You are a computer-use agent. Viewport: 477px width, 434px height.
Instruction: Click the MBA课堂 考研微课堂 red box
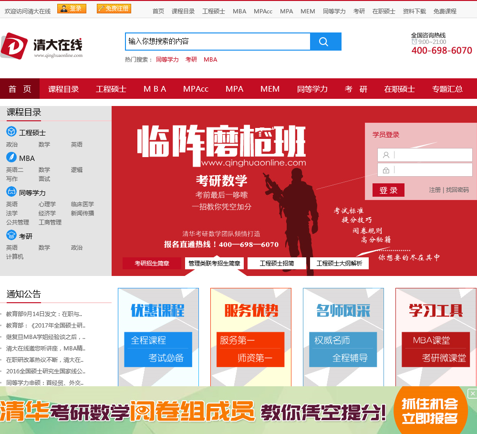tap(436, 349)
